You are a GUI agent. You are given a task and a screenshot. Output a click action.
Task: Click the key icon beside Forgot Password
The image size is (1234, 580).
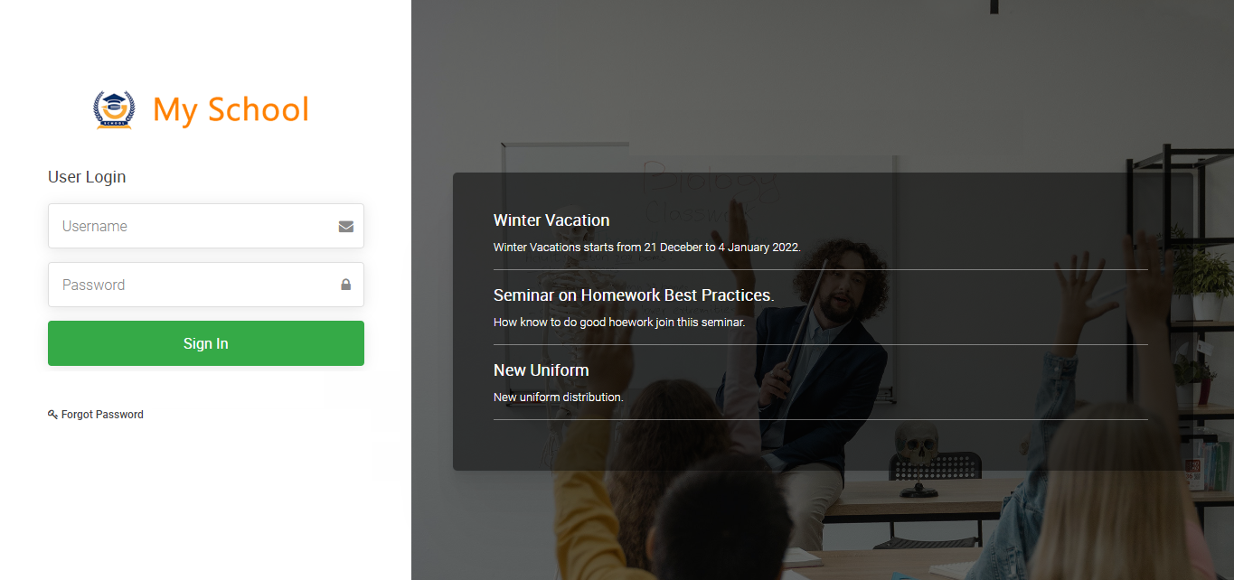52,415
